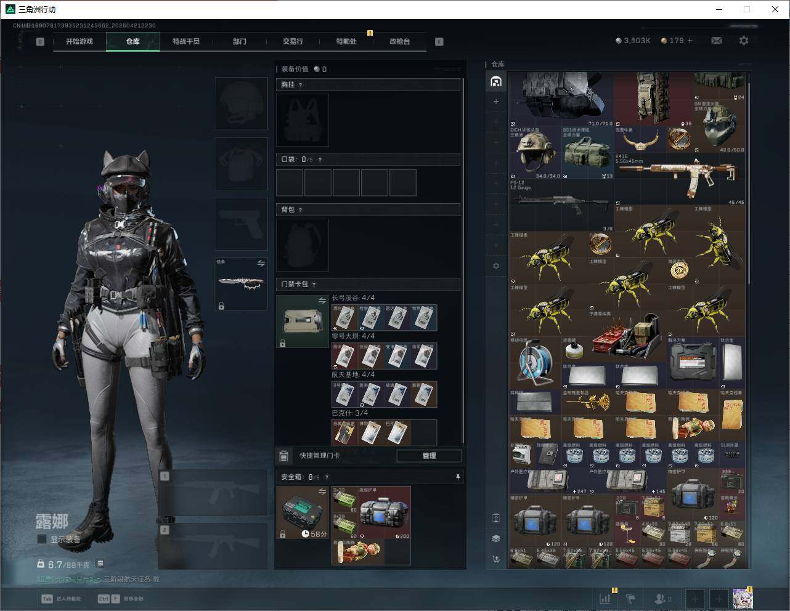
Task: Click the warehouse sort icon at bottom
Action: 496,559
